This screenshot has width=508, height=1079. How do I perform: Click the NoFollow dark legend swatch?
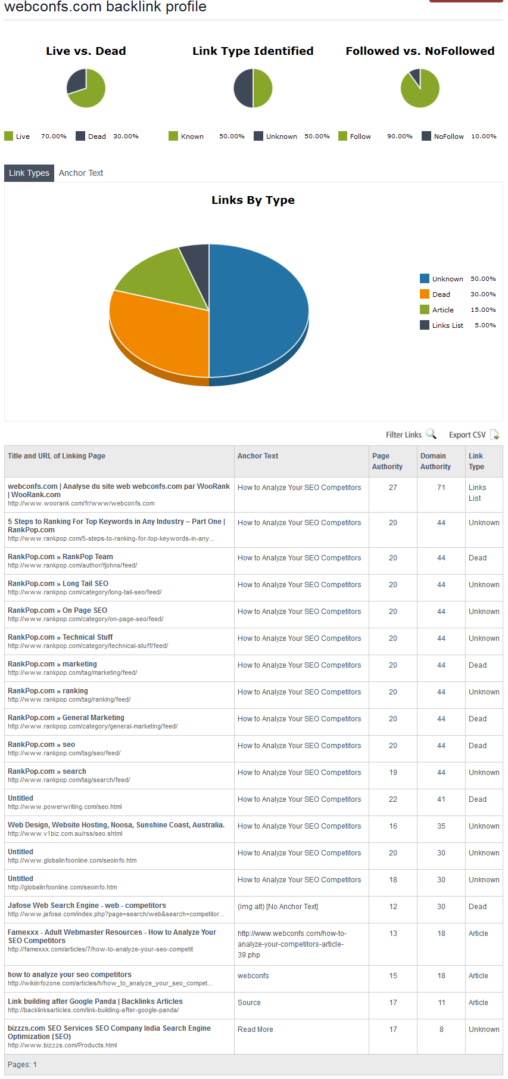click(x=426, y=136)
